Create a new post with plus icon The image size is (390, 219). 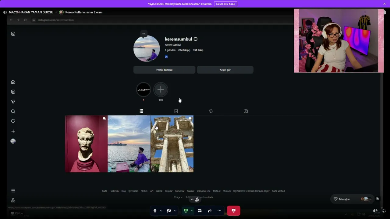[13, 131]
